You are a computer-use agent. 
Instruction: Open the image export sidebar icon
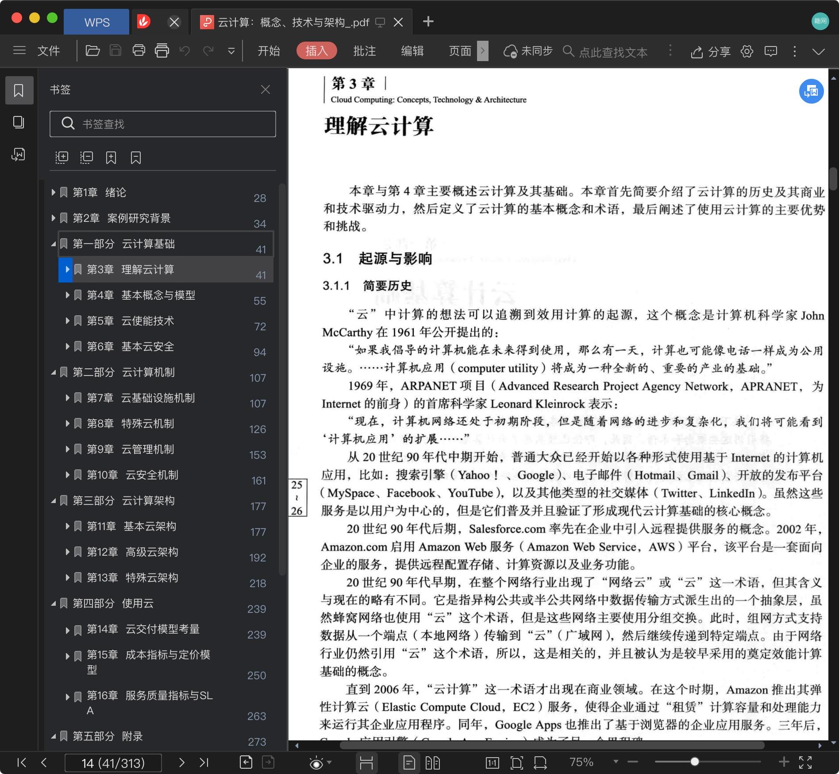coord(18,154)
